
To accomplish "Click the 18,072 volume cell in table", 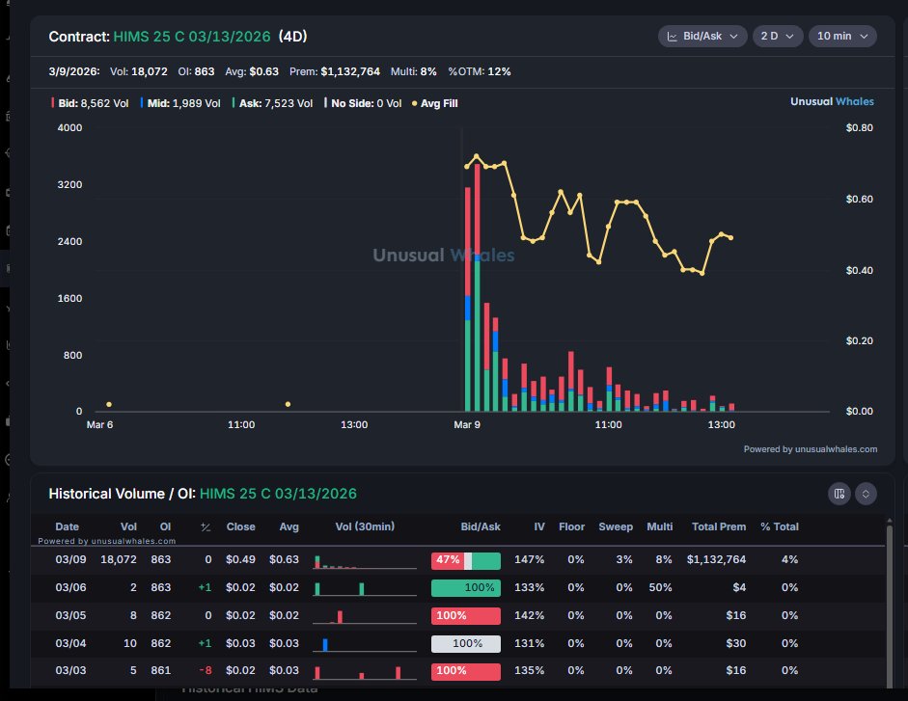I will 119,560.
